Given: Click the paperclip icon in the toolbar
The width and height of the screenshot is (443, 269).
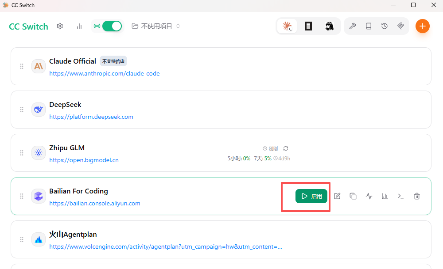Looking at the screenshot, I should [400, 26].
